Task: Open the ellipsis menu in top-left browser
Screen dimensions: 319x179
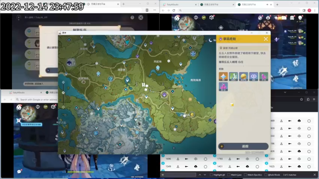Action: (x=155, y=10)
